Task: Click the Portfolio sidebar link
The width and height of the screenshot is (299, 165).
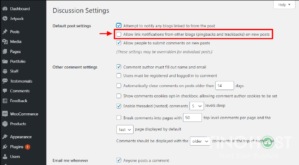Action: click(18, 61)
